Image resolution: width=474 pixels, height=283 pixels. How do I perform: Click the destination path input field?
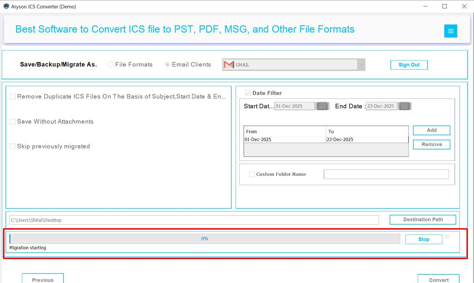[x=194, y=220]
